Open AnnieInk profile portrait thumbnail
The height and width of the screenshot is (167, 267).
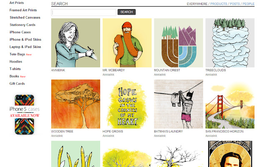click(x=76, y=43)
